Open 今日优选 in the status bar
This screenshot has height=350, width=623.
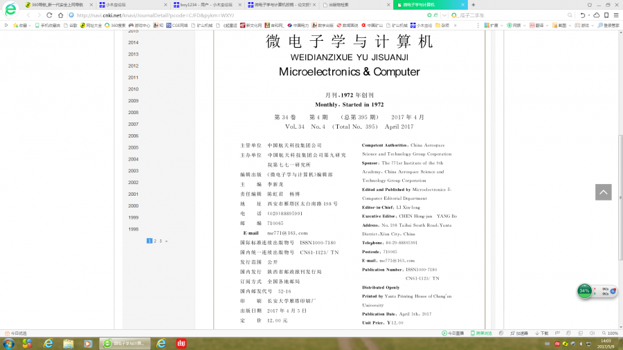[x=15, y=333]
